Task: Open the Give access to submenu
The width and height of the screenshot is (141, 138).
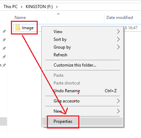Action: point(82,101)
